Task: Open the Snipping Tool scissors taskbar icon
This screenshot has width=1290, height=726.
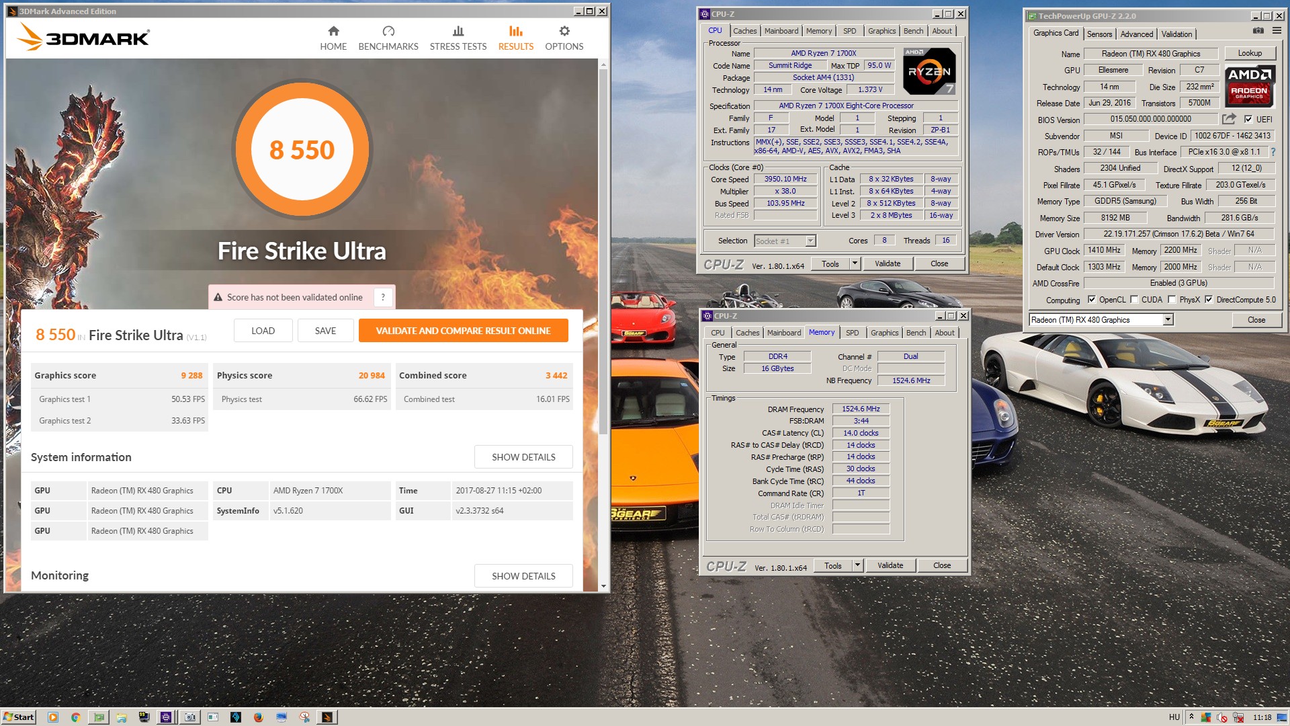Action: 305,717
